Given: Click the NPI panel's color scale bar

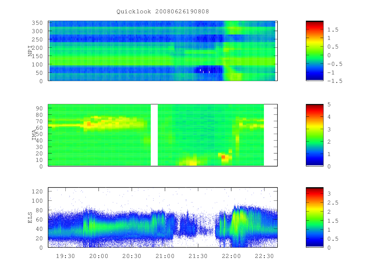Looking at the screenshot, I should tap(314, 51).
